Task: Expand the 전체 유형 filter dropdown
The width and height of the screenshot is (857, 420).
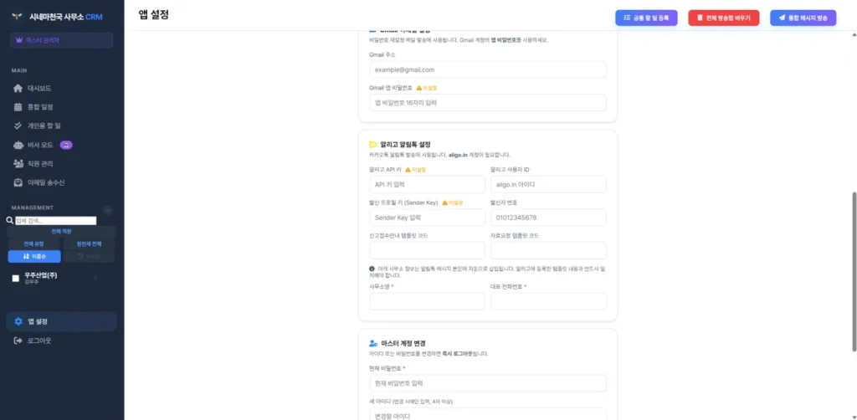Action: click(x=33, y=243)
